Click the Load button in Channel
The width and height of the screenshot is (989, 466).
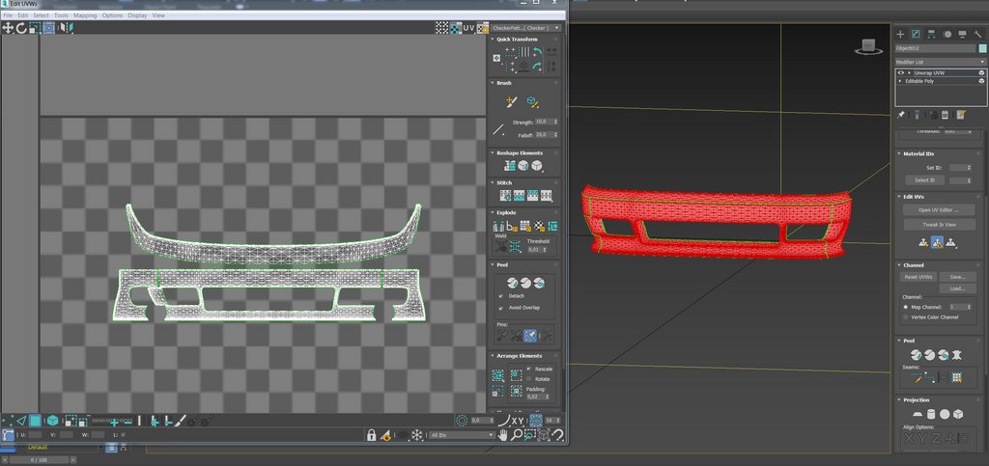(x=957, y=288)
